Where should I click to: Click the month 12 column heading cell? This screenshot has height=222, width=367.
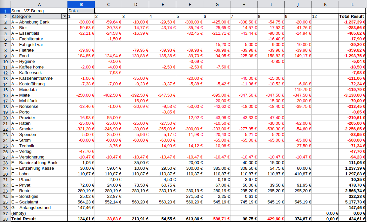(x=325, y=16)
